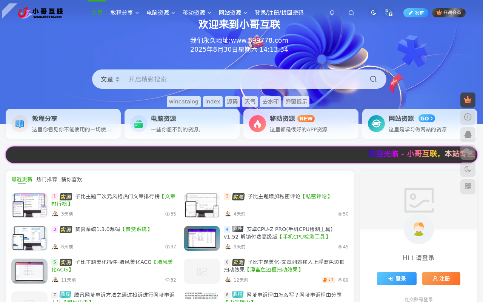Expand the 网站资源 navigation dropdown
Viewport: 483px width, 302px height.
pyautogui.click(x=233, y=13)
